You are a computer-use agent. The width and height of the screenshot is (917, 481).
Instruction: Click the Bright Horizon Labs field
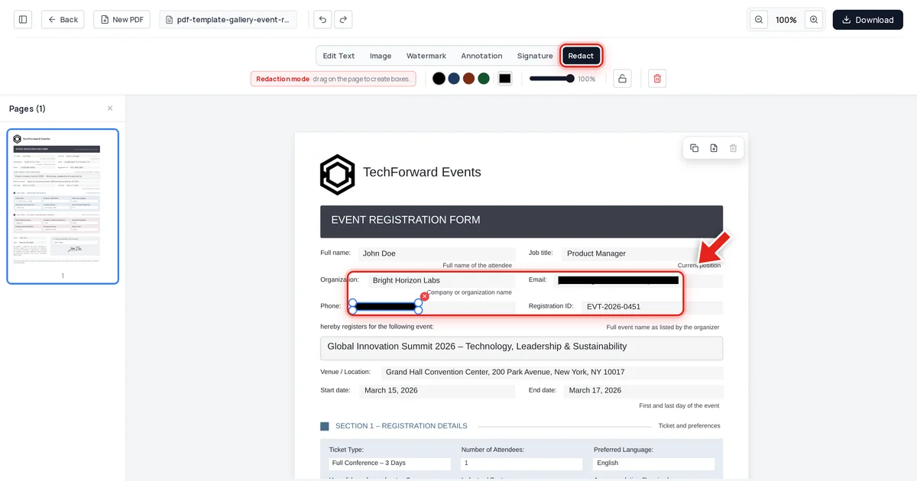442,280
